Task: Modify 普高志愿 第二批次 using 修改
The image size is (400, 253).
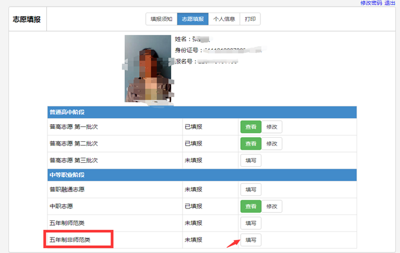Action: pos(272,143)
